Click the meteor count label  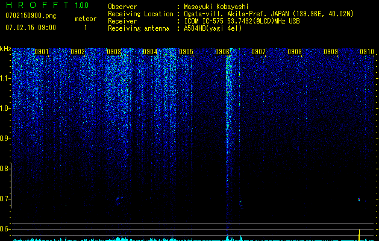pos(86,19)
